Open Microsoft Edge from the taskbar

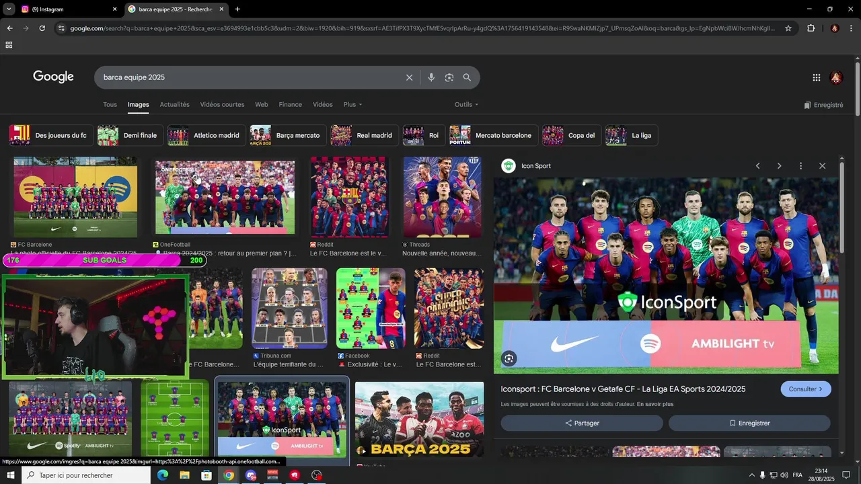pyautogui.click(x=162, y=475)
